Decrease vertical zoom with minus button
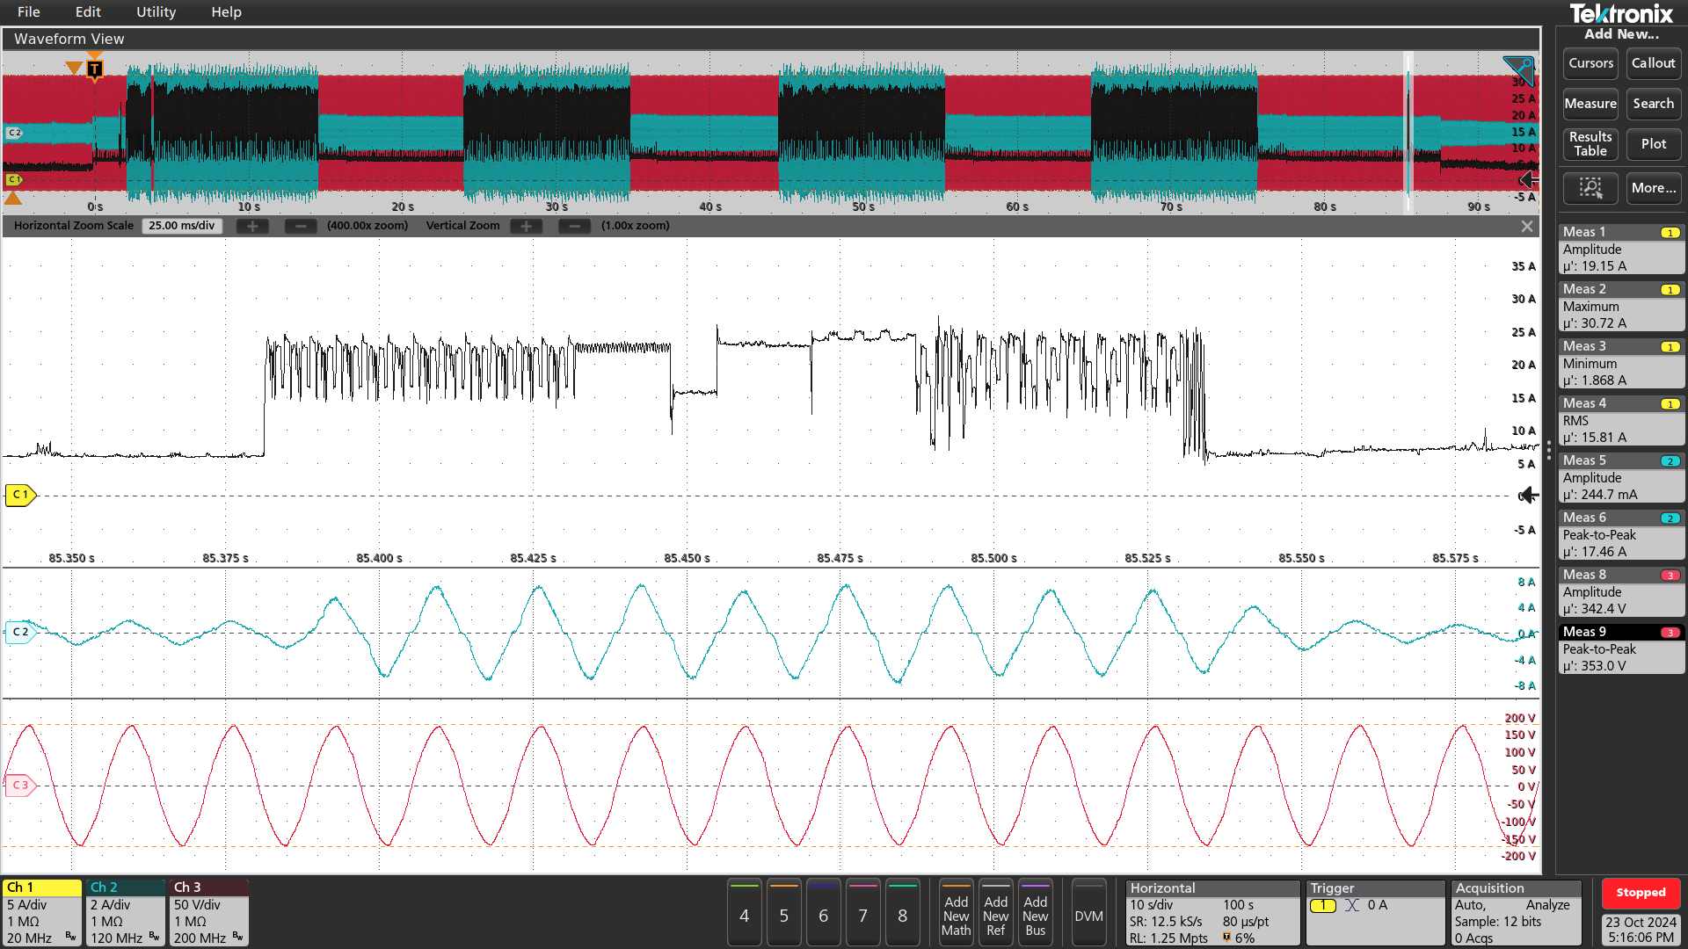Image resolution: width=1688 pixels, height=949 pixels. (x=574, y=226)
